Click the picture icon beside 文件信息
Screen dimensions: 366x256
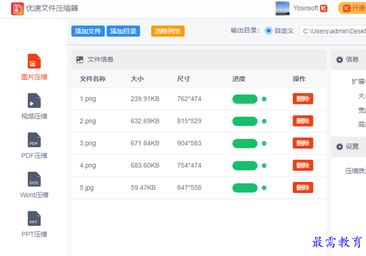click(x=80, y=60)
